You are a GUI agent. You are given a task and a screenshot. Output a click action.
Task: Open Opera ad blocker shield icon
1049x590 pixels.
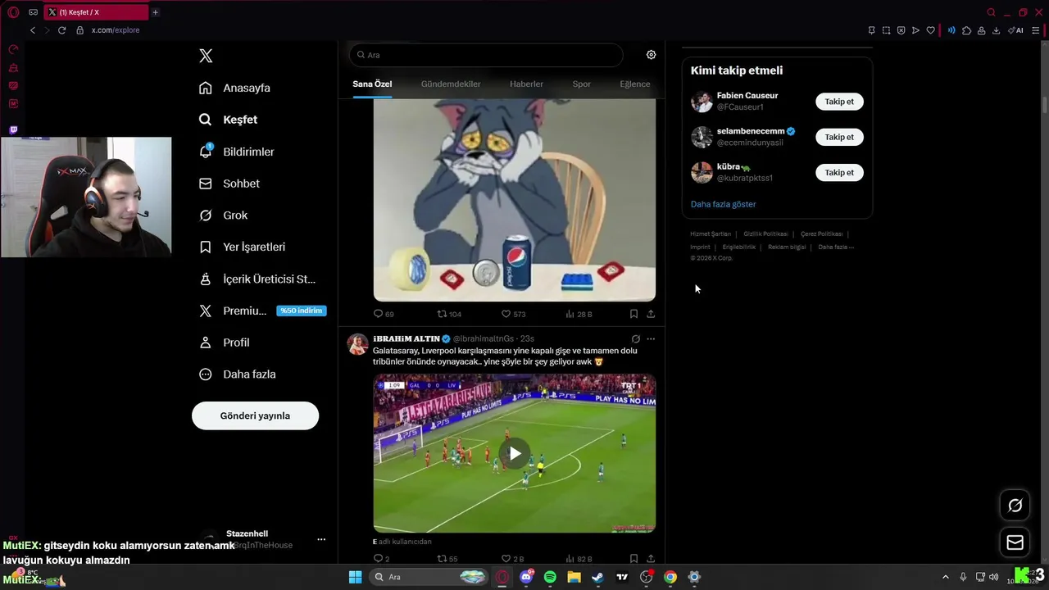coord(901,30)
